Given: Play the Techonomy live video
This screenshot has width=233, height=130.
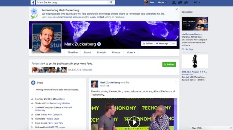Looking at the screenshot, I should [x=134, y=122].
